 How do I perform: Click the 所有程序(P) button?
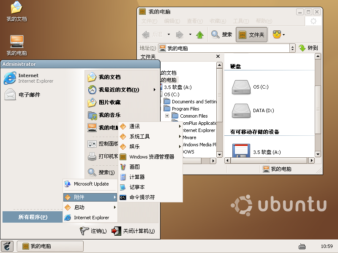(33, 217)
